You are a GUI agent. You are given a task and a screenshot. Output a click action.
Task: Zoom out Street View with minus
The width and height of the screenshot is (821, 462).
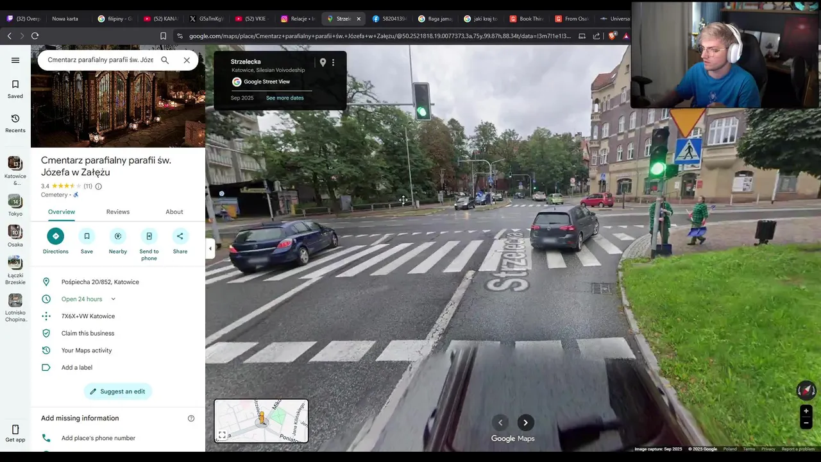806,423
